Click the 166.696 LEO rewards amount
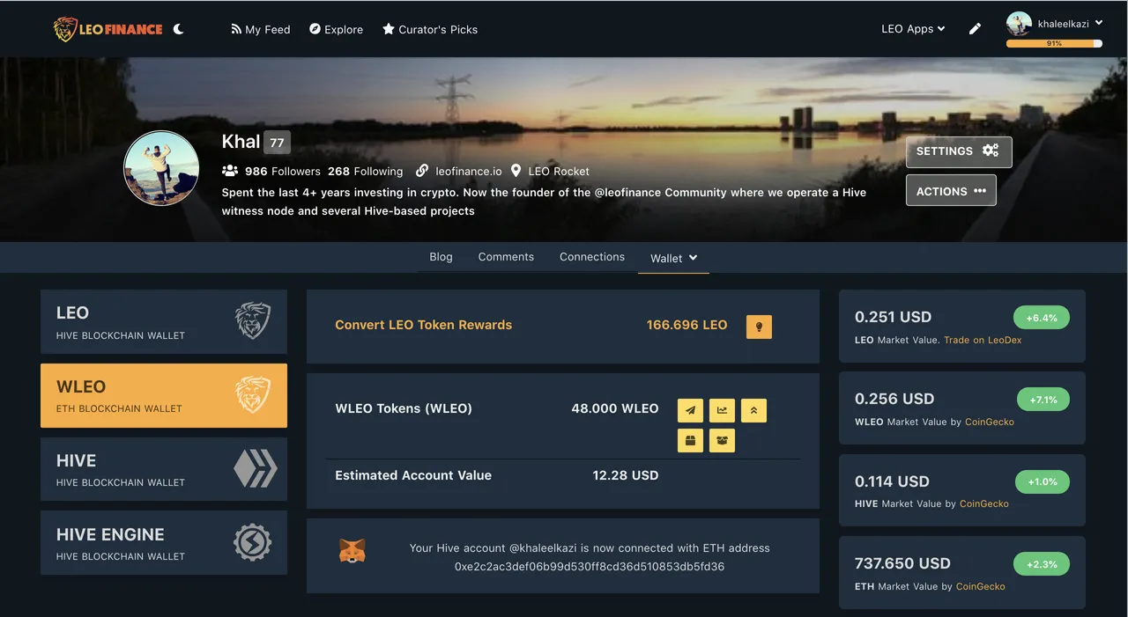Viewport: 1128px width, 617px height. (x=686, y=325)
